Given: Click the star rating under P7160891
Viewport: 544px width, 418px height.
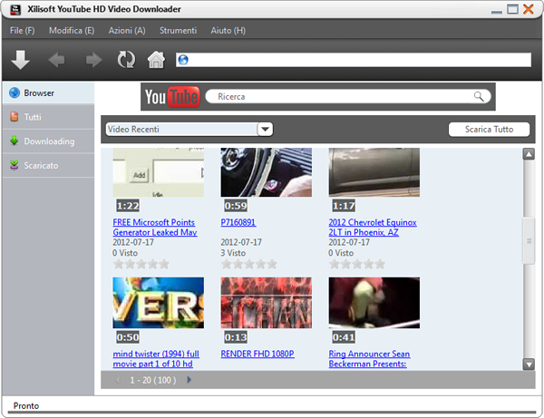Looking at the screenshot, I should (x=249, y=265).
